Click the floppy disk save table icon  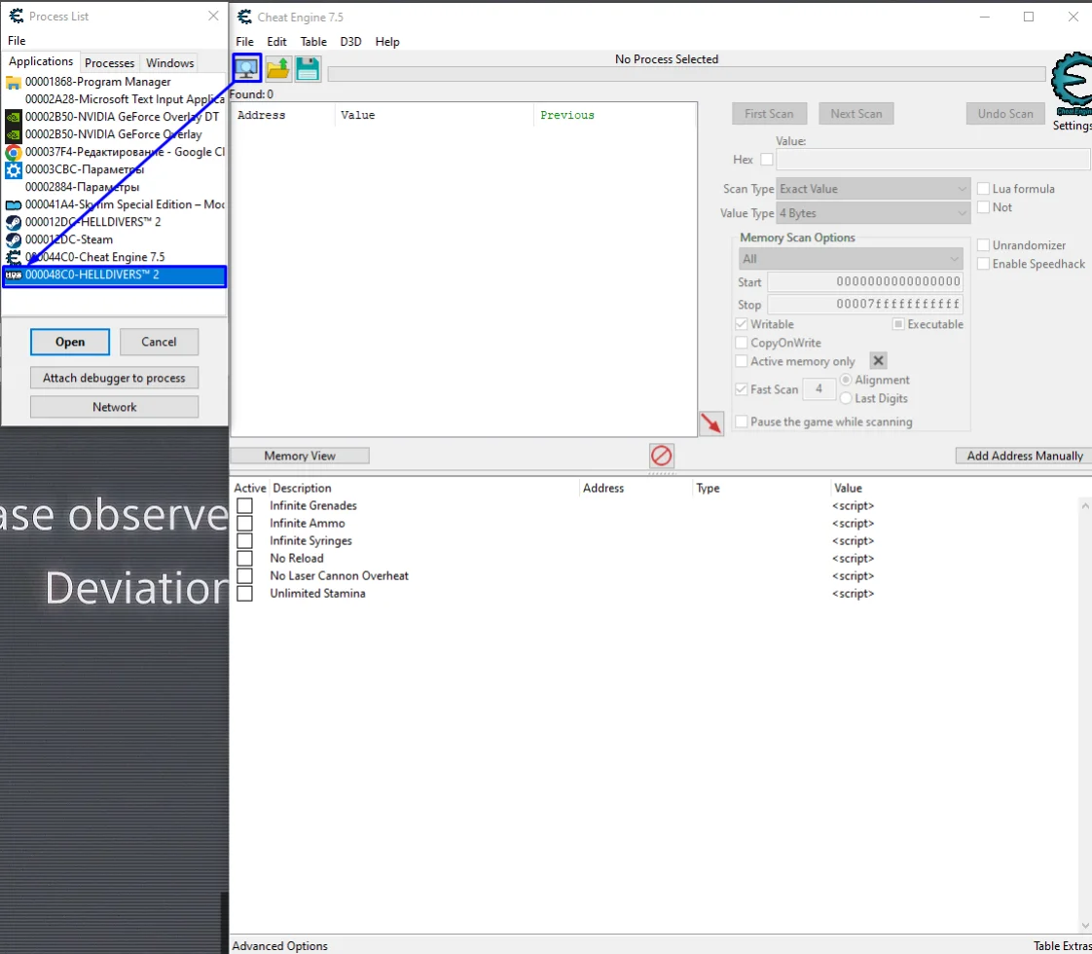pyautogui.click(x=308, y=68)
